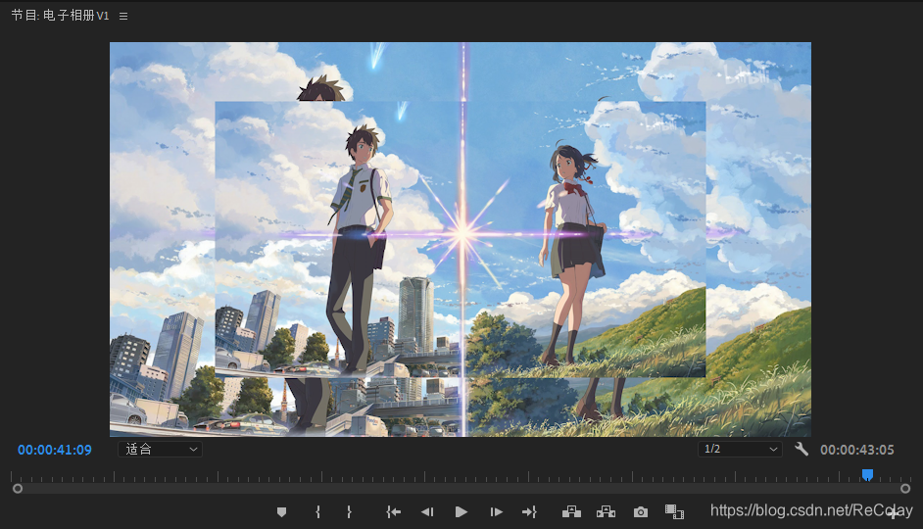The image size is (923, 529).
Task: Step forward one frame
Action: point(496,512)
